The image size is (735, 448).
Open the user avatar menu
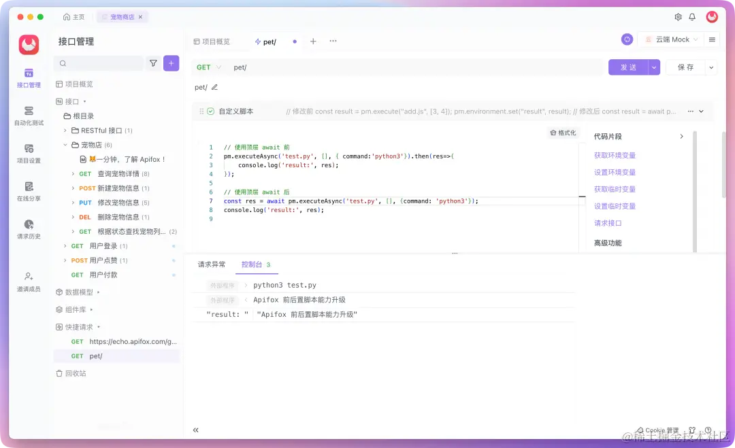click(712, 17)
